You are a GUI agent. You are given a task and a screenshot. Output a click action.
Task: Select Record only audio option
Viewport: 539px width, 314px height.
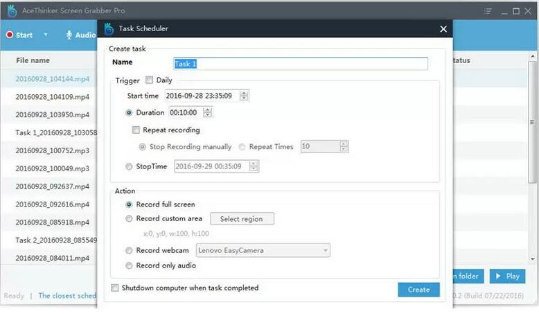click(129, 266)
